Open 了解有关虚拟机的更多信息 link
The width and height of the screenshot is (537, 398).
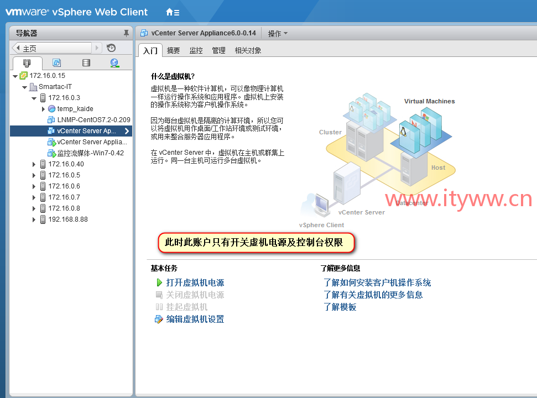pyautogui.click(x=373, y=295)
